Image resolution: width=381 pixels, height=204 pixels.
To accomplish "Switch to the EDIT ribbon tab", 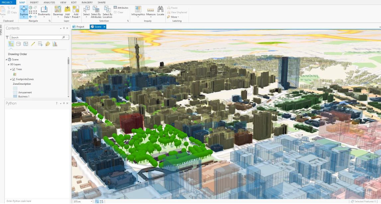I will [74, 2].
